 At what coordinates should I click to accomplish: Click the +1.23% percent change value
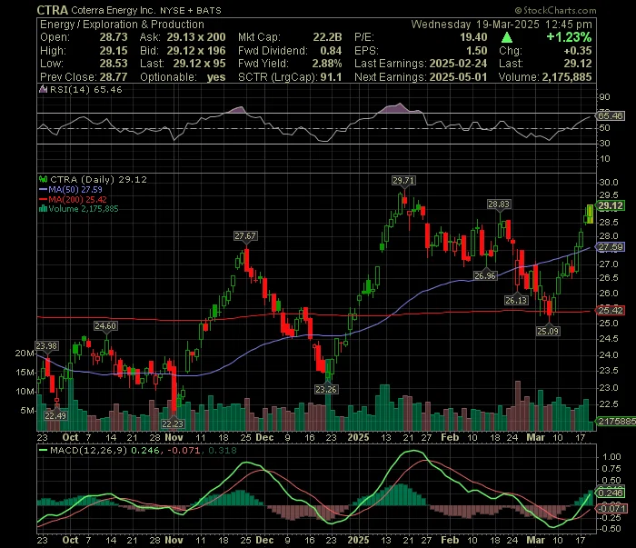(x=569, y=37)
